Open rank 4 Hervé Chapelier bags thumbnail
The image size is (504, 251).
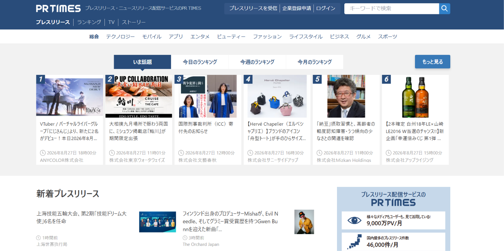point(277,96)
